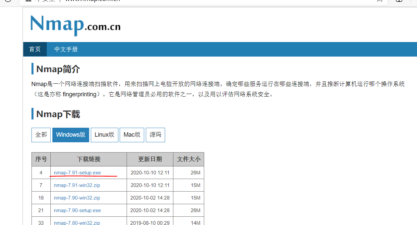Click the browser address bar URL
417x225 pixels.
[92, 0]
